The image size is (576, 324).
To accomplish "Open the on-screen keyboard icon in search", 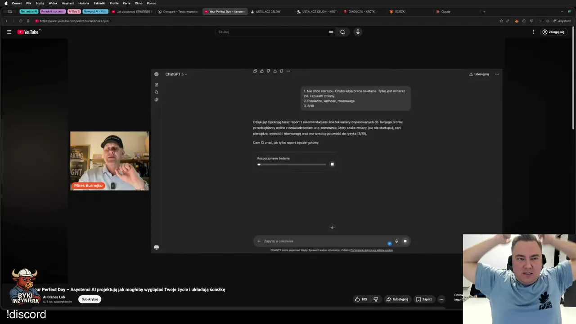I will tap(331, 32).
